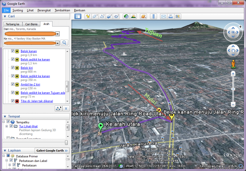Image resolution: width=246 pixels, height=171 pixels.
Task: Show historical imagery clock icon
Action: tap(126, 16)
